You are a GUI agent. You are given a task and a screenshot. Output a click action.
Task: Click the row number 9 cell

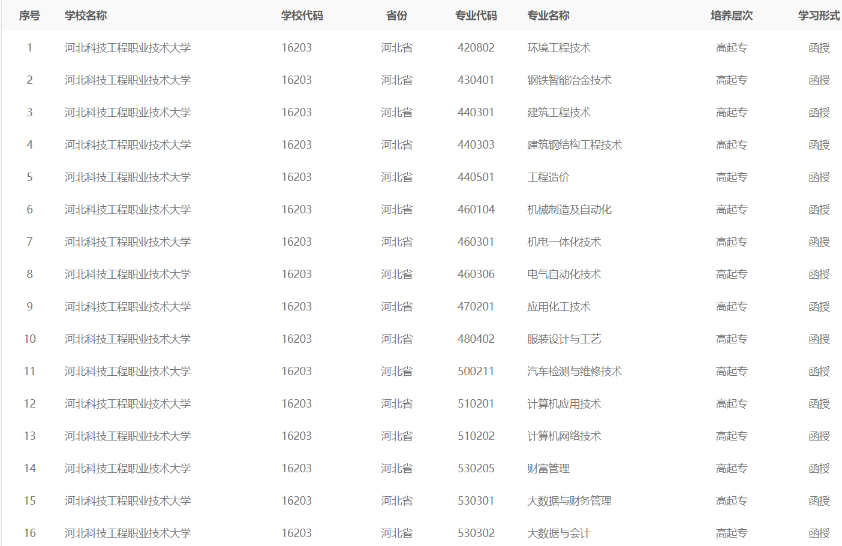tap(29, 307)
